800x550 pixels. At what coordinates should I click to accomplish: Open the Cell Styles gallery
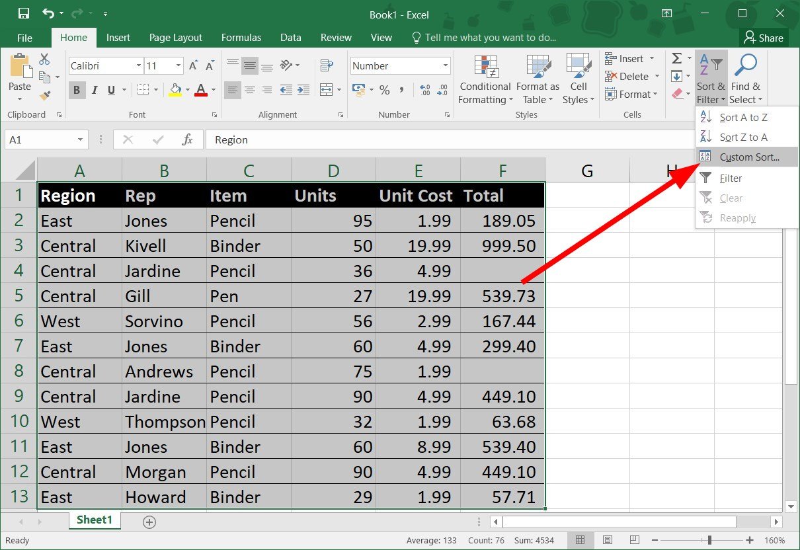pos(579,79)
